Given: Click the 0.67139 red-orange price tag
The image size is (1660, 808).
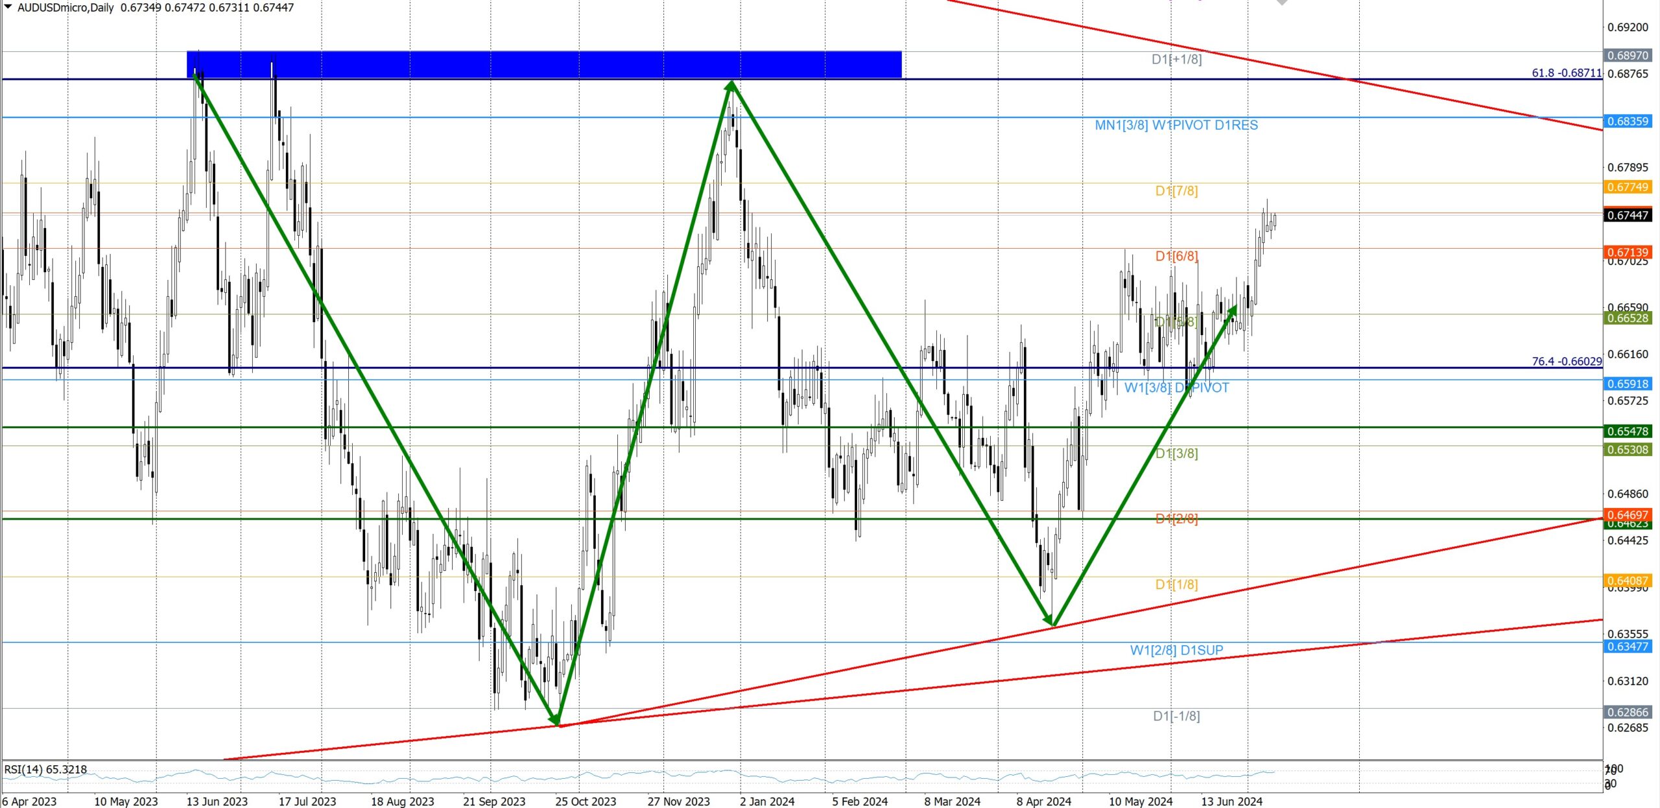Looking at the screenshot, I should pos(1628,252).
